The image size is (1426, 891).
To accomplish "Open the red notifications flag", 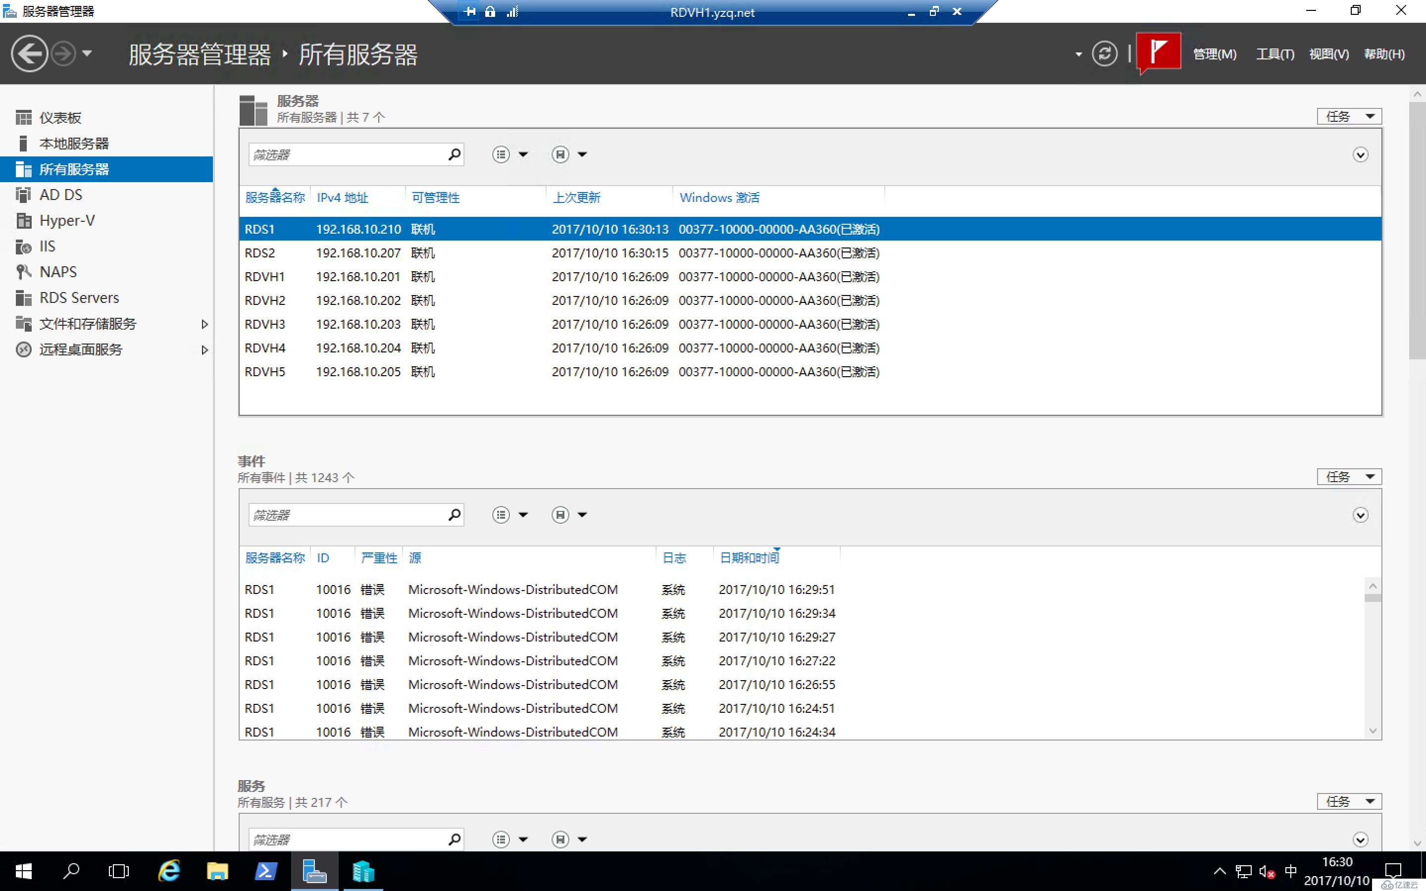I will click(1158, 52).
